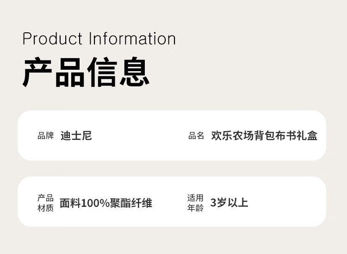This screenshot has height=254, width=347.
Task: Select the 品牌 label
Action: point(45,136)
